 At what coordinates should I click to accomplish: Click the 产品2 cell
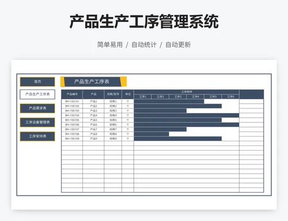coord(93,106)
